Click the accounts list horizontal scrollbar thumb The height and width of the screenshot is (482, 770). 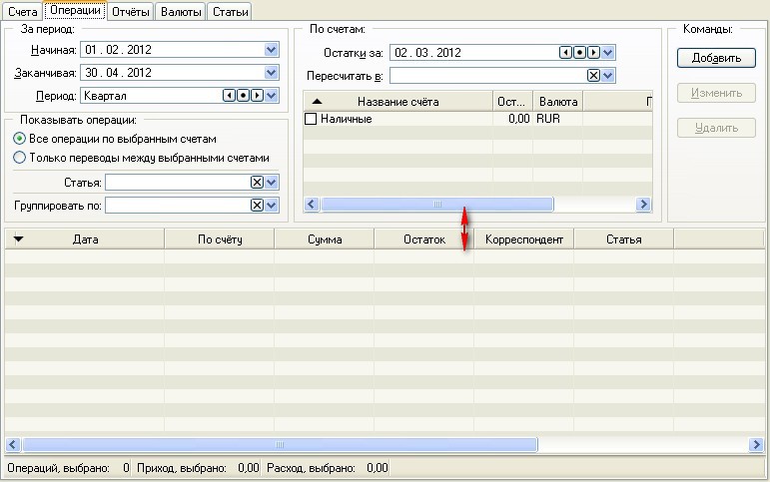(436, 204)
